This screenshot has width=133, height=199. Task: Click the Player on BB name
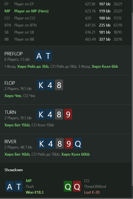(x=24, y=39)
